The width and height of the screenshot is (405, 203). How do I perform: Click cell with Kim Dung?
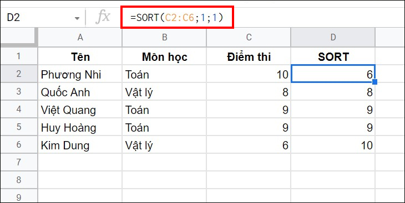80,145
